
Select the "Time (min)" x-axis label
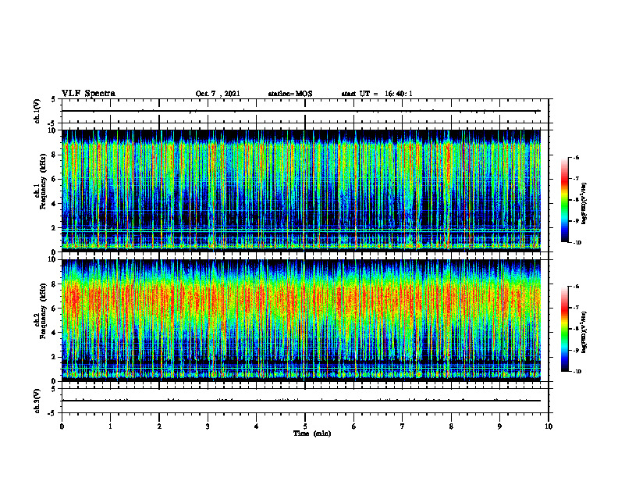point(312,433)
